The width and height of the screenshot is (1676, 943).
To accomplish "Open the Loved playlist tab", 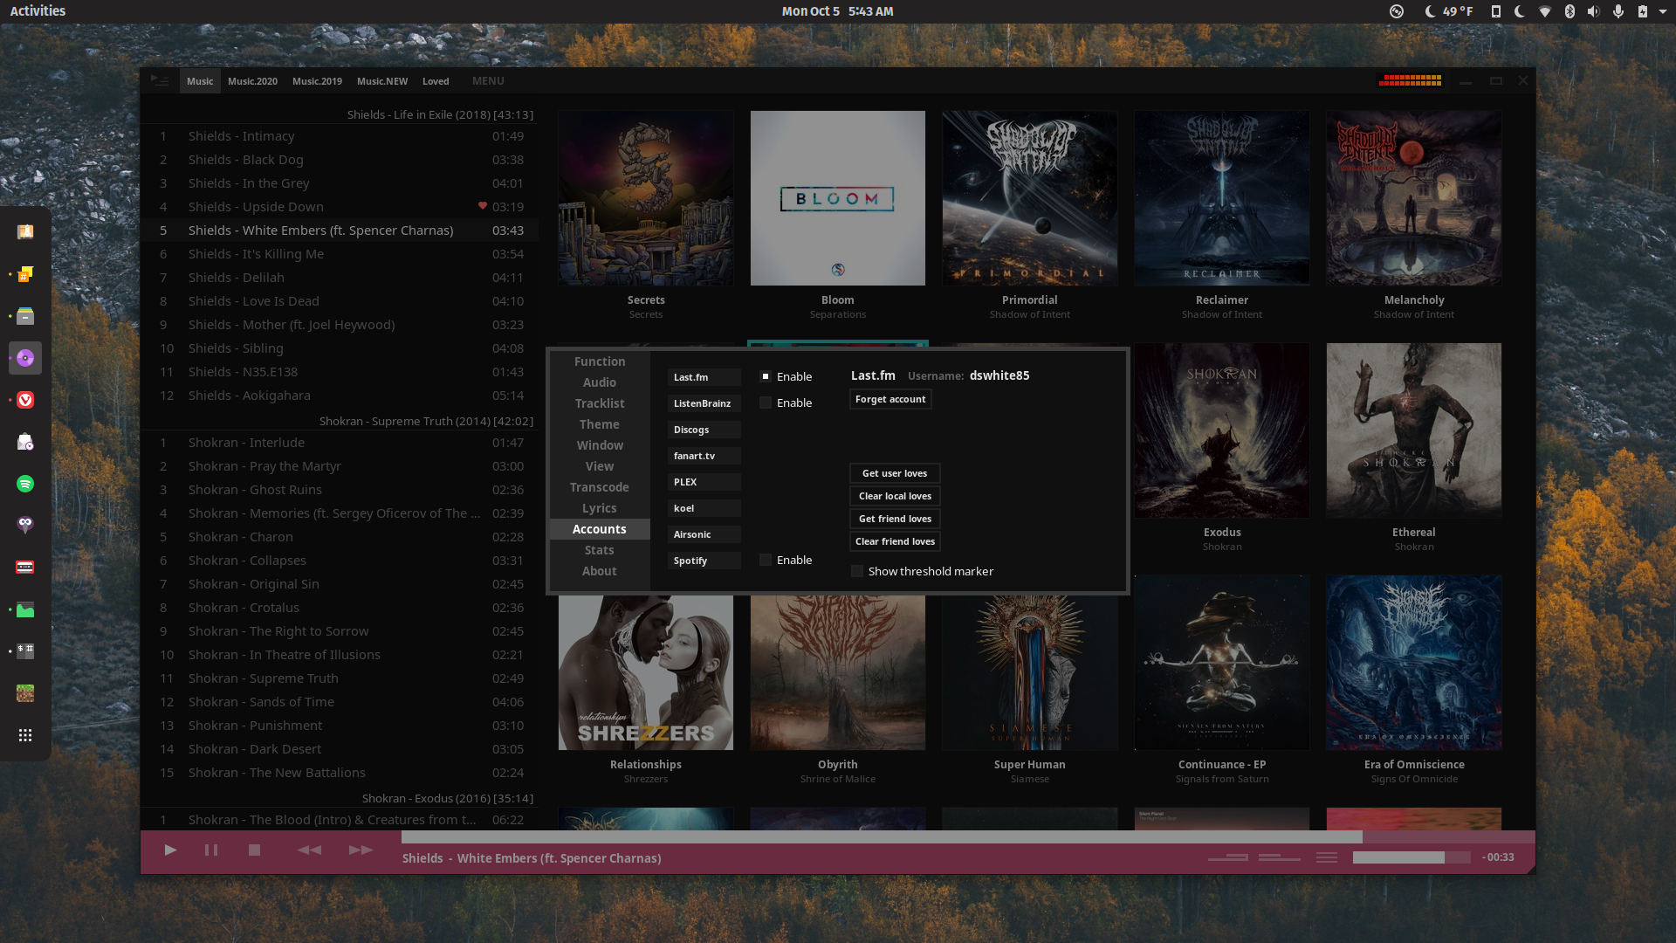I will coord(436,81).
